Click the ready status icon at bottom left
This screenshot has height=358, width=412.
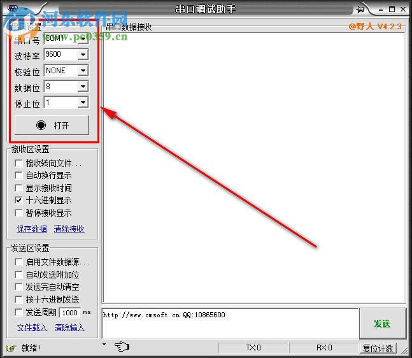(11, 348)
